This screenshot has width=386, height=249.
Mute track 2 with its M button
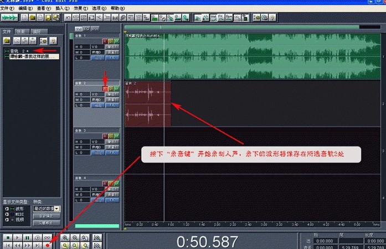click(x=116, y=89)
